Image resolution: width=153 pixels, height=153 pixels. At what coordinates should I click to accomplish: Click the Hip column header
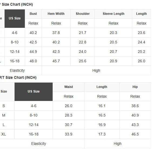[x=135, y=87]
